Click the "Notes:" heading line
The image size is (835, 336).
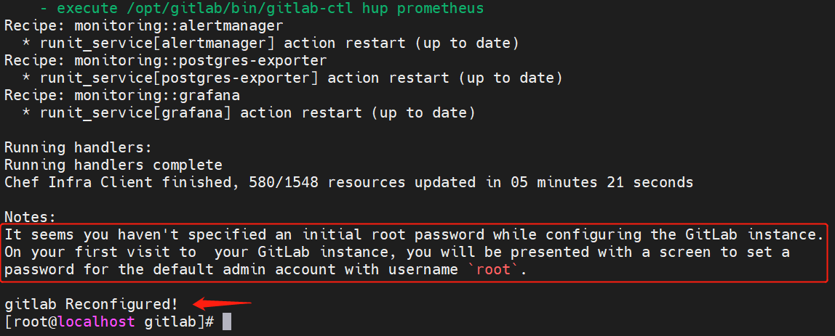pos(30,217)
